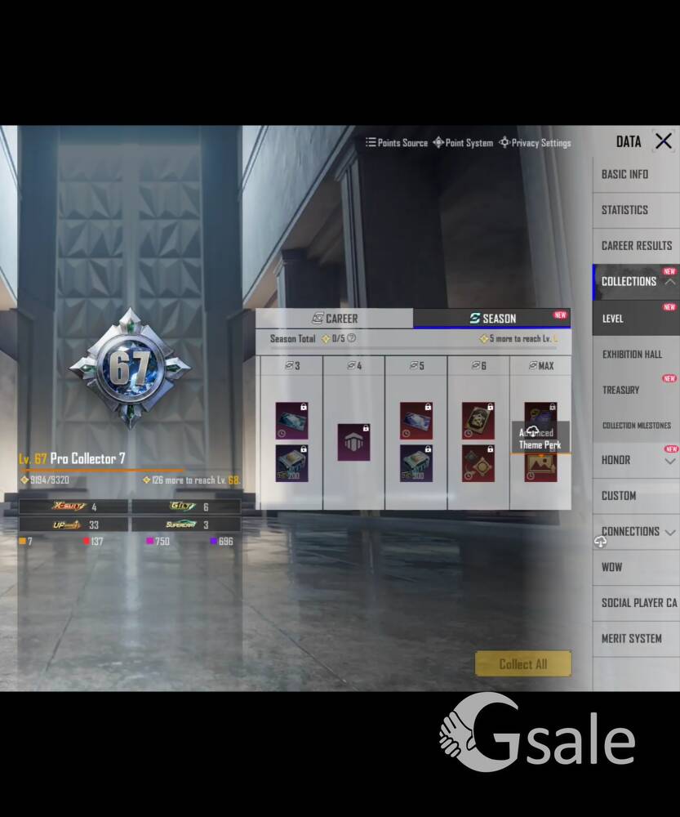Image resolution: width=680 pixels, height=817 pixels.
Task: Select the locked reward under tier 4
Action: [x=353, y=442]
